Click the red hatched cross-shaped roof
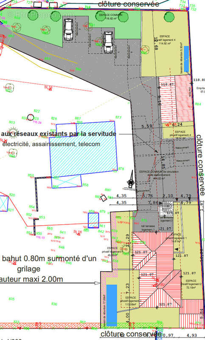Screen dimensions: 205x340 point(157,269)
